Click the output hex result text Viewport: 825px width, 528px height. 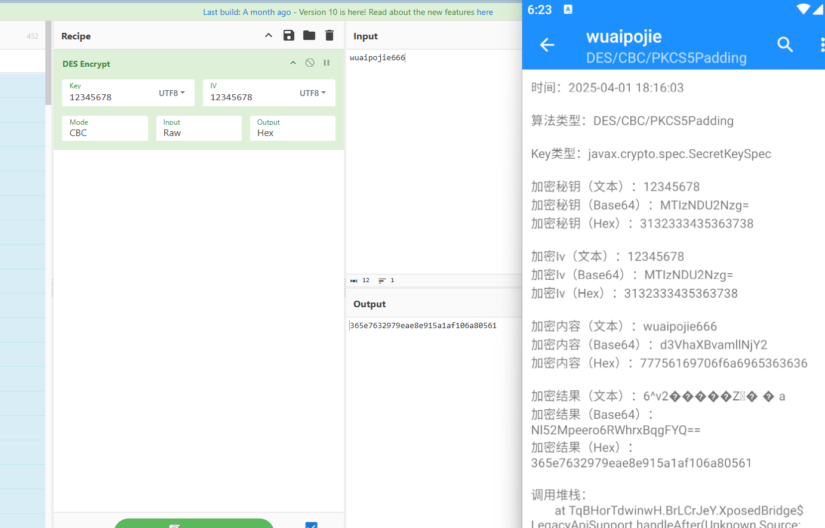click(423, 326)
